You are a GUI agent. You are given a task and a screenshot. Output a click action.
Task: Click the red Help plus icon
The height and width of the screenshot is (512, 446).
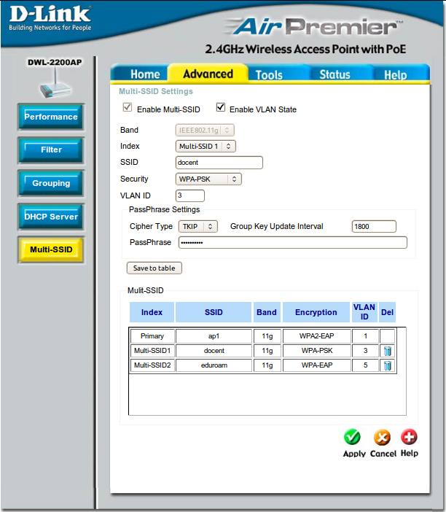[410, 437]
